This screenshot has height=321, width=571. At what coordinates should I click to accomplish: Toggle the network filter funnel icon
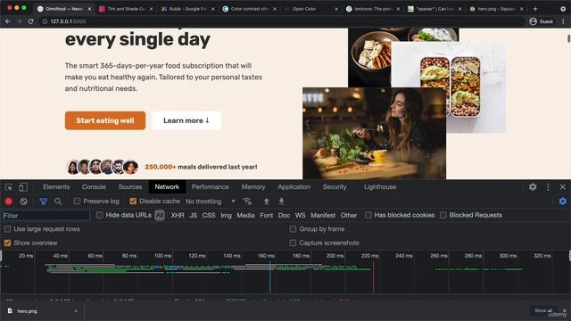pos(44,202)
